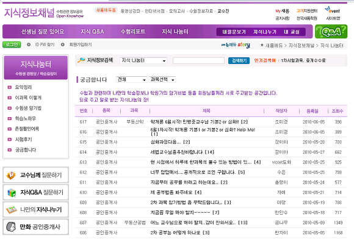Click the 부동산공법 subject in row 607
The height and width of the screenshot is (239, 354).
pos(135,223)
